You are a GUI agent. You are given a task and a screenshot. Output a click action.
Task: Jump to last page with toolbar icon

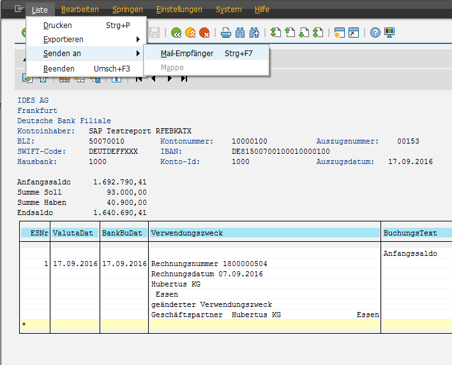[318, 33]
